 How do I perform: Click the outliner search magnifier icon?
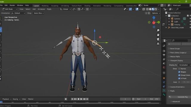[177, 9]
